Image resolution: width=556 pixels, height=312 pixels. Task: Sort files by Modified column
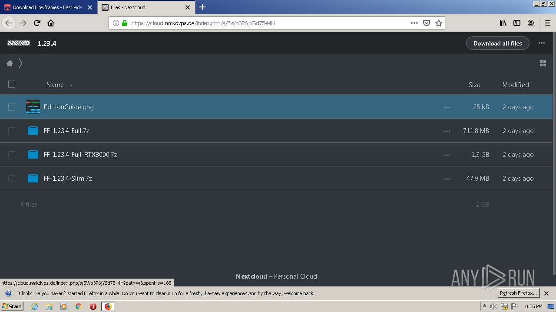click(x=516, y=85)
